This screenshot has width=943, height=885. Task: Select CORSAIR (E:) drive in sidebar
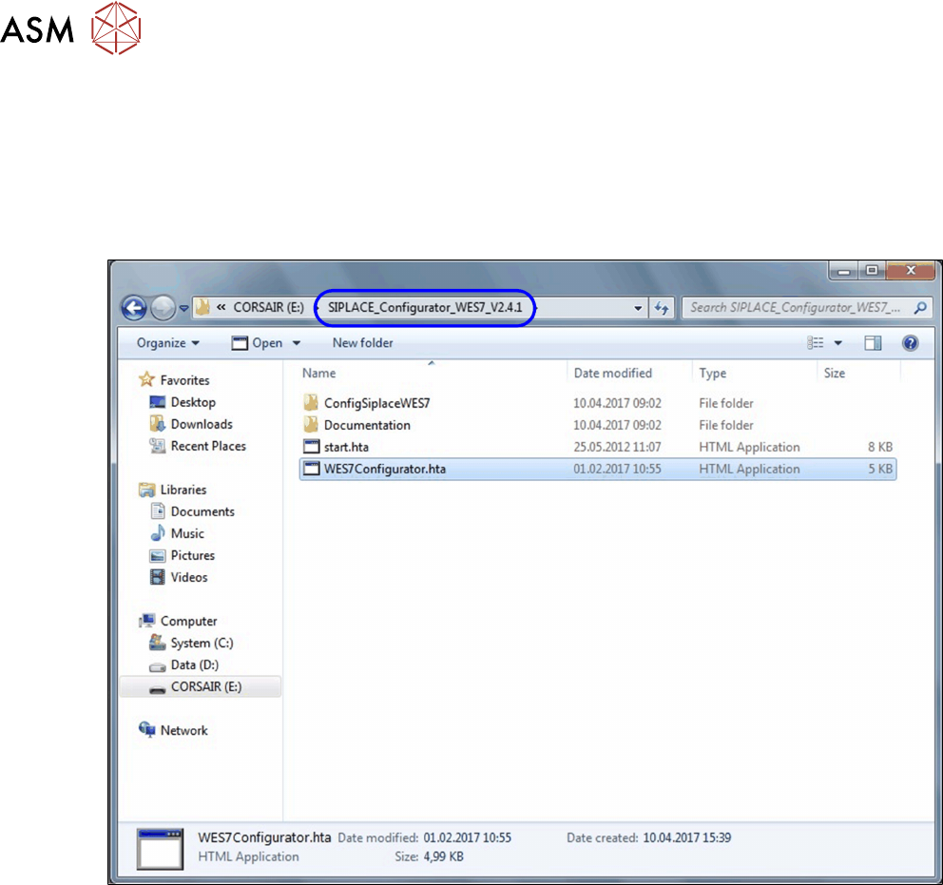tap(205, 687)
